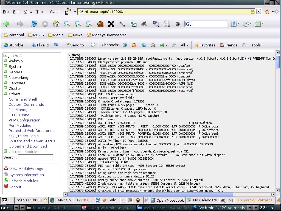The height and width of the screenshot is (211, 281).
Task: Click the paused globe icon in toolbar
Action: click(x=155, y=24)
